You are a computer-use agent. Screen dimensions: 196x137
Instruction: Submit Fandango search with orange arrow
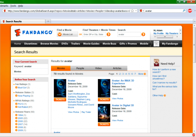coord(143,34)
